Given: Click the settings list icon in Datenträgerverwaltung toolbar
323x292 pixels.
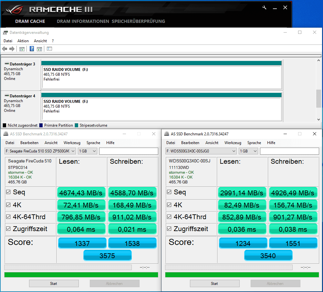Looking at the screenshot, I should click(49, 49).
